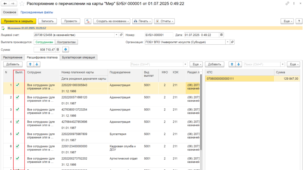This screenshot has width=303, height=170.
Task: Go back with the left arrow
Action: (5, 4)
